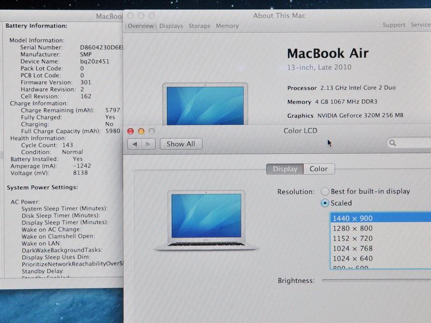Open the Support link in About This Mac
The image size is (431, 323).
click(394, 25)
